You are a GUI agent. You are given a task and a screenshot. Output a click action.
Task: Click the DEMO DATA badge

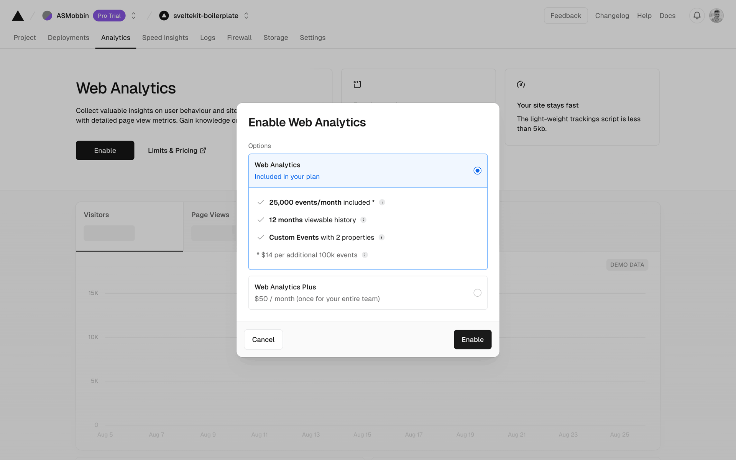click(x=627, y=265)
